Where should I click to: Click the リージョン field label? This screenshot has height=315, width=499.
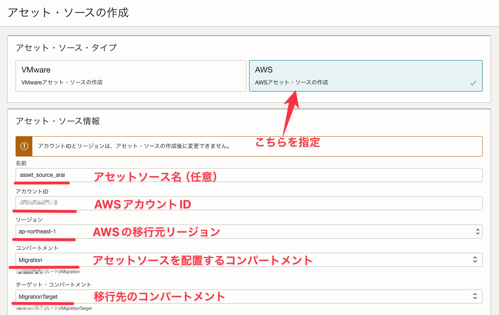click(x=29, y=220)
